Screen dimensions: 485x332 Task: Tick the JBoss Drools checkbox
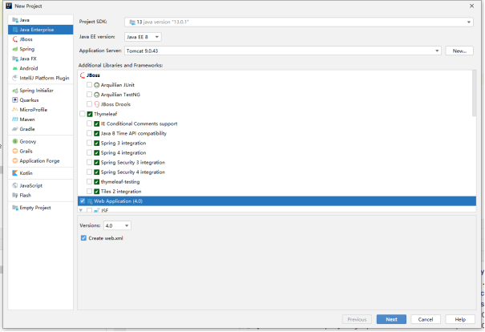90,104
